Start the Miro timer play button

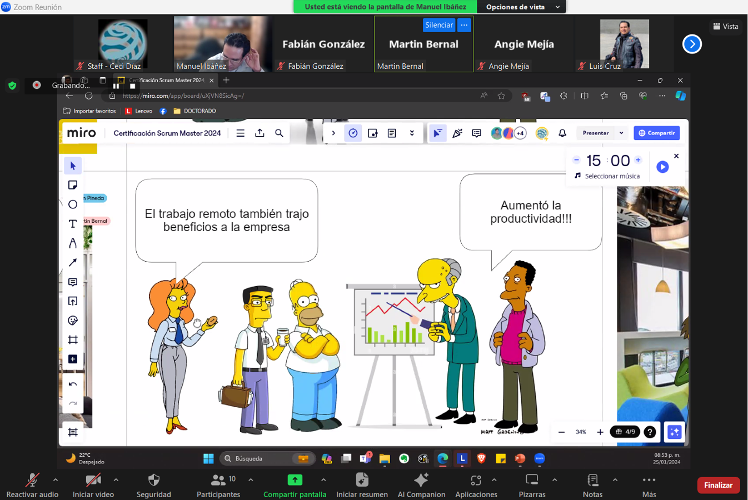coord(662,167)
